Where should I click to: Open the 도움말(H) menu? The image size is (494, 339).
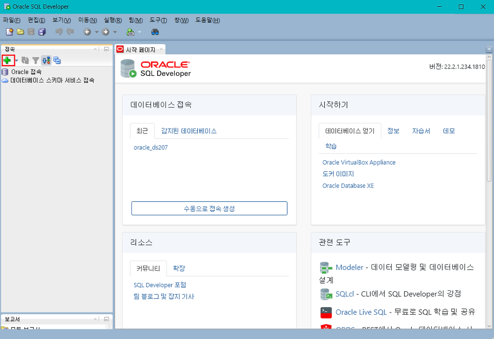[208, 20]
